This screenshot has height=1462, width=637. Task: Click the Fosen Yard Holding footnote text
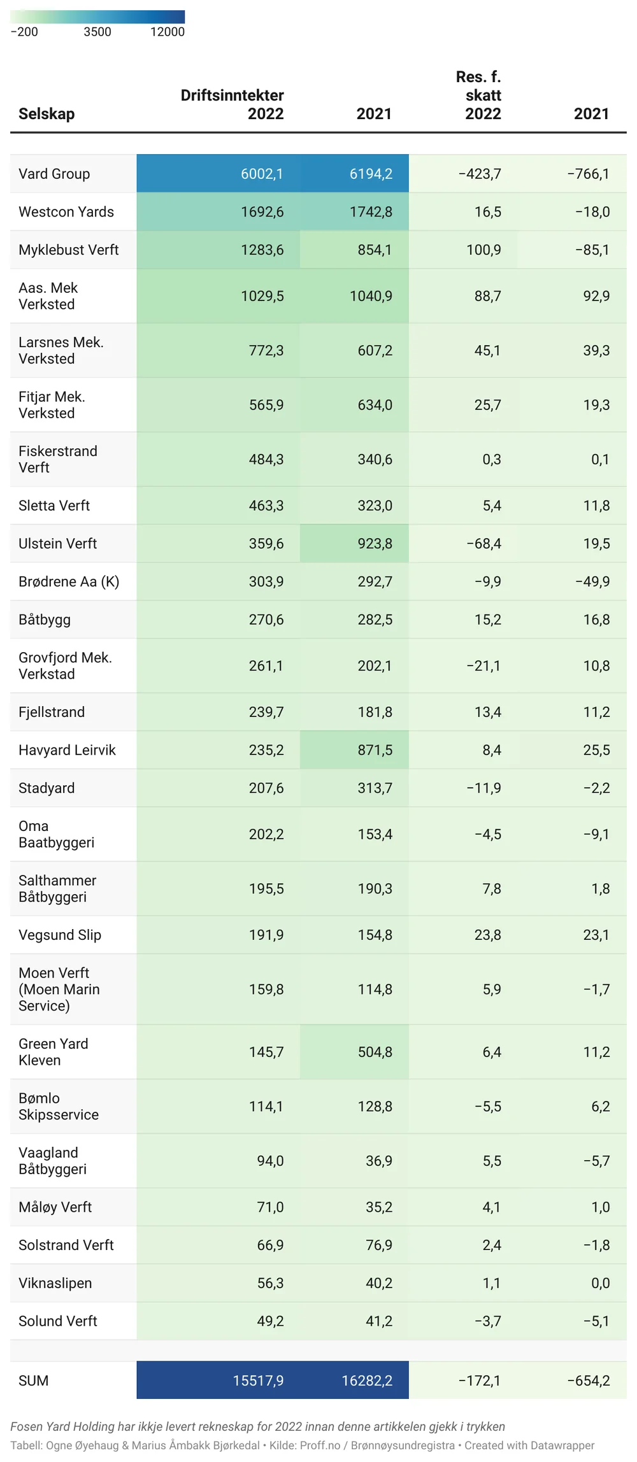coord(257,1427)
